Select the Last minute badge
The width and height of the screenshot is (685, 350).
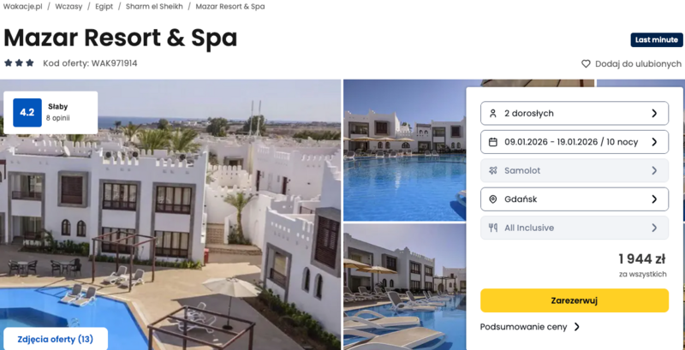point(657,40)
